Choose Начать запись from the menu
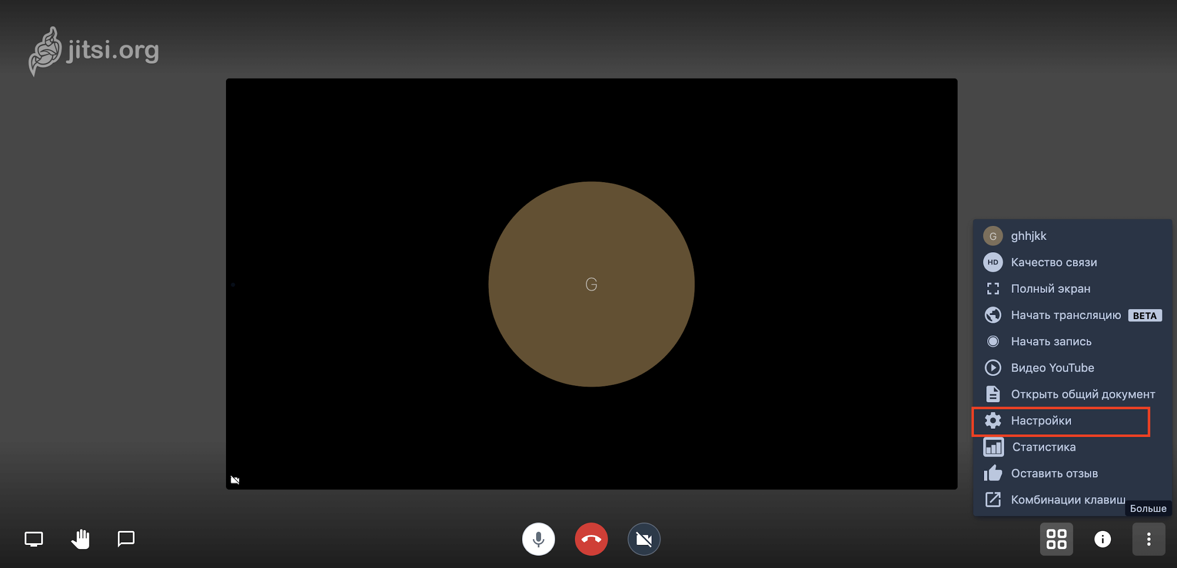The image size is (1177, 568). (x=1050, y=341)
